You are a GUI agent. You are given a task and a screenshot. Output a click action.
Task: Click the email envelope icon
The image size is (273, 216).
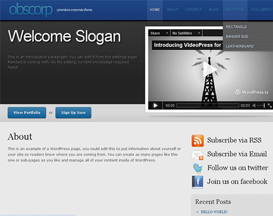point(197,155)
